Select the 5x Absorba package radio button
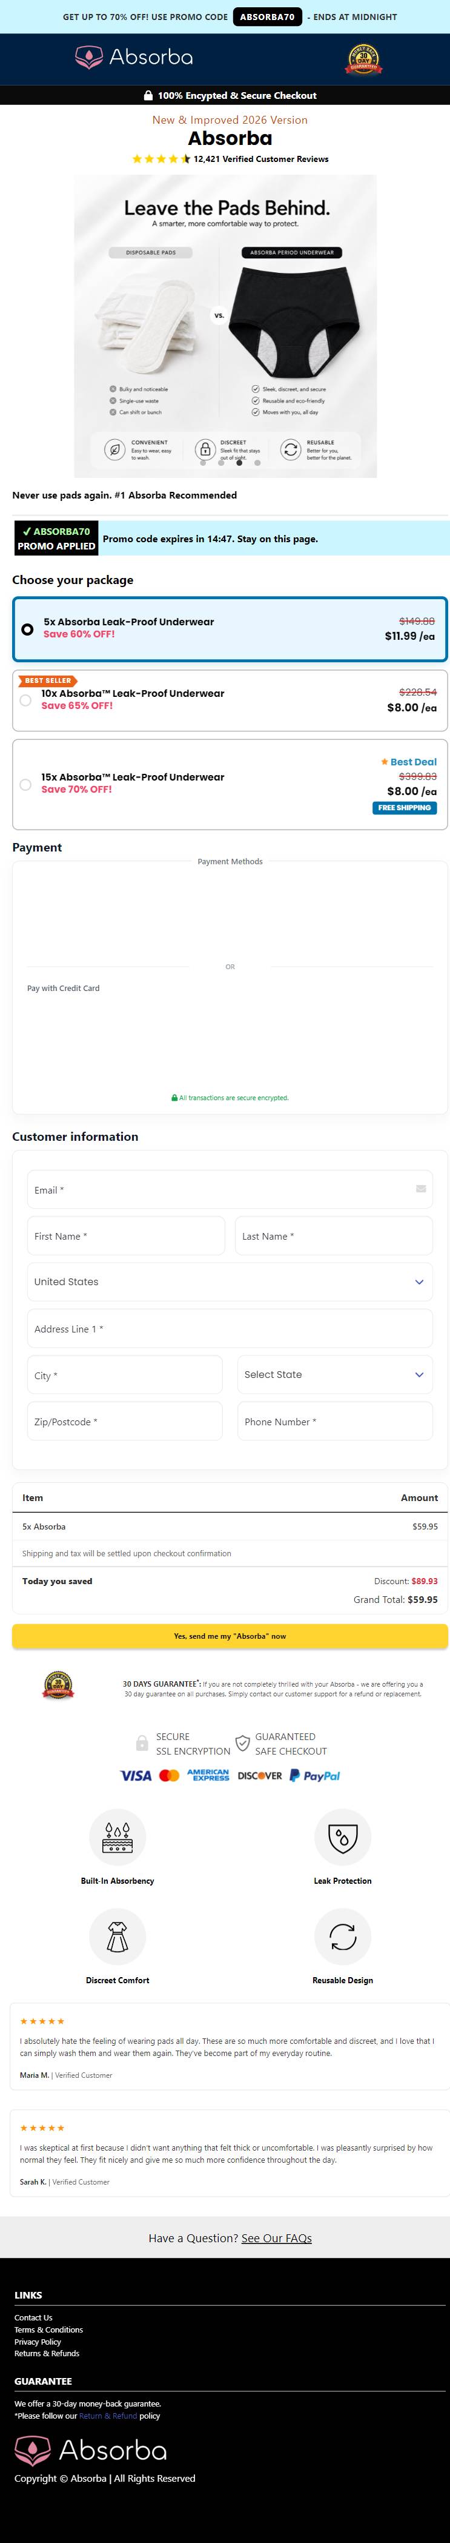This screenshot has width=450, height=2543. click(x=28, y=629)
